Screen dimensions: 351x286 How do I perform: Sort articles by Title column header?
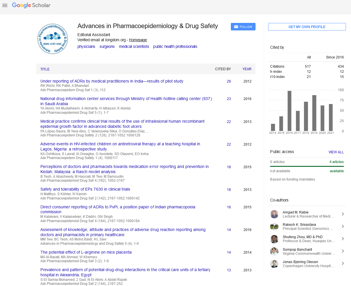pyautogui.click(x=45, y=69)
